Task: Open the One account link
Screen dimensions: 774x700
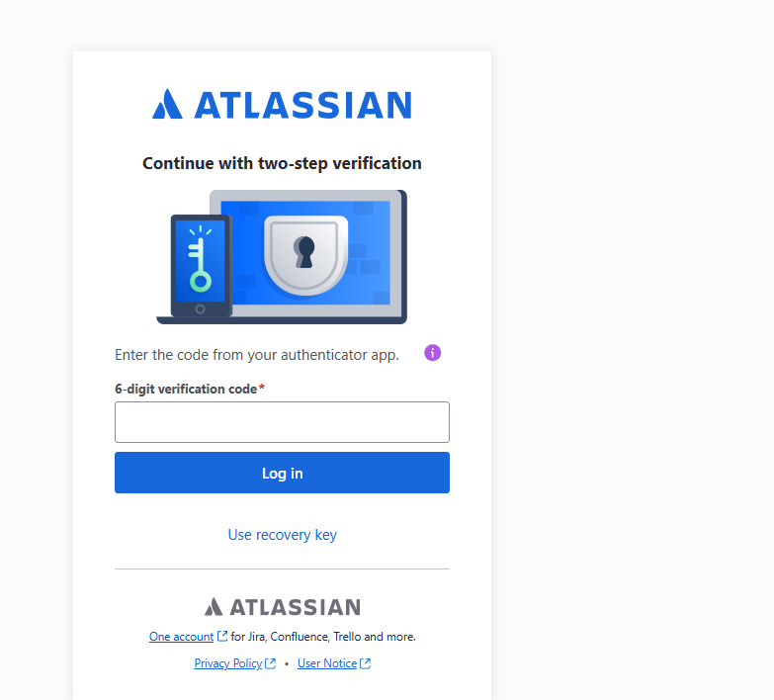Action: click(181, 637)
